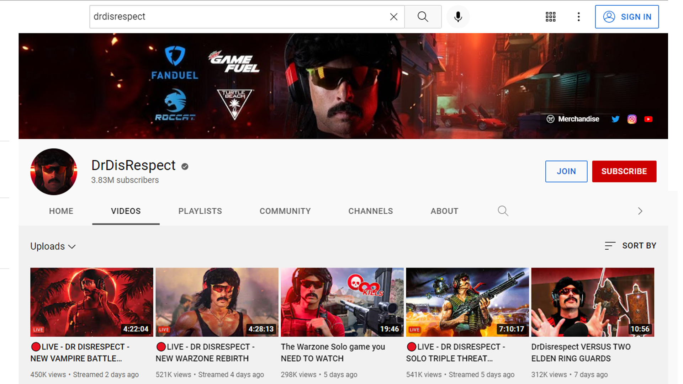
Task: Open the Sort By dropdown
Action: click(630, 246)
